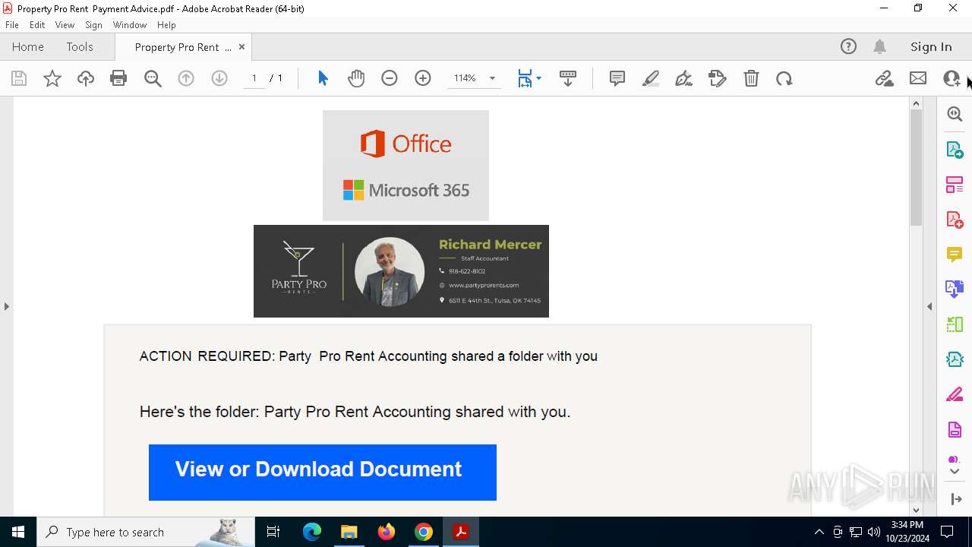Open share with others icon
Image resolution: width=972 pixels, height=547 pixels.
click(x=951, y=78)
